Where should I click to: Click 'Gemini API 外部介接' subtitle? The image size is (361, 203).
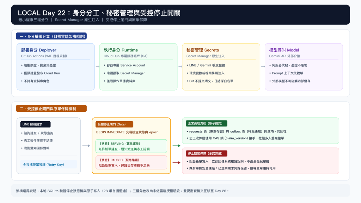tap(284, 56)
